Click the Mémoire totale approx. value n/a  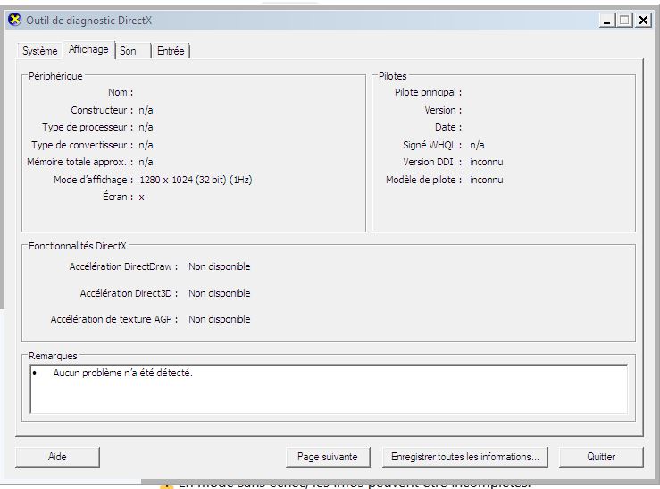point(146,162)
